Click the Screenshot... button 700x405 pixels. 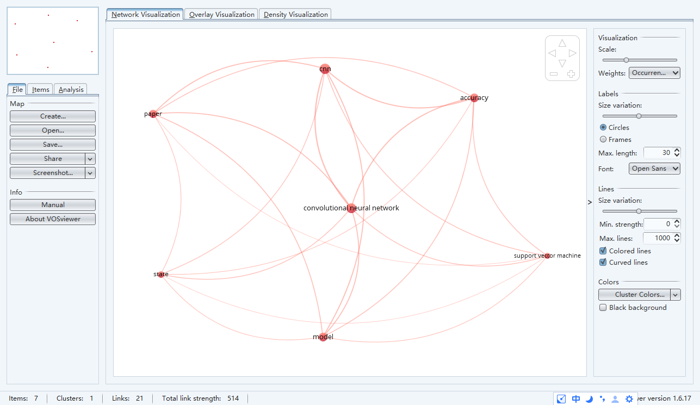(x=48, y=173)
